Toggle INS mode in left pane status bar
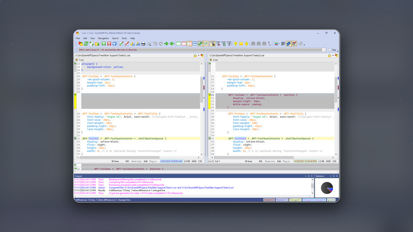 pos(127,161)
